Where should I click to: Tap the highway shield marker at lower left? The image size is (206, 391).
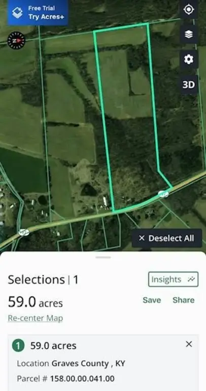click(x=24, y=232)
